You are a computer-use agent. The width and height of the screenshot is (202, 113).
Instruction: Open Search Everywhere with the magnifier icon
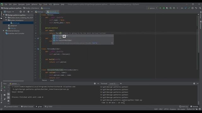200,8
